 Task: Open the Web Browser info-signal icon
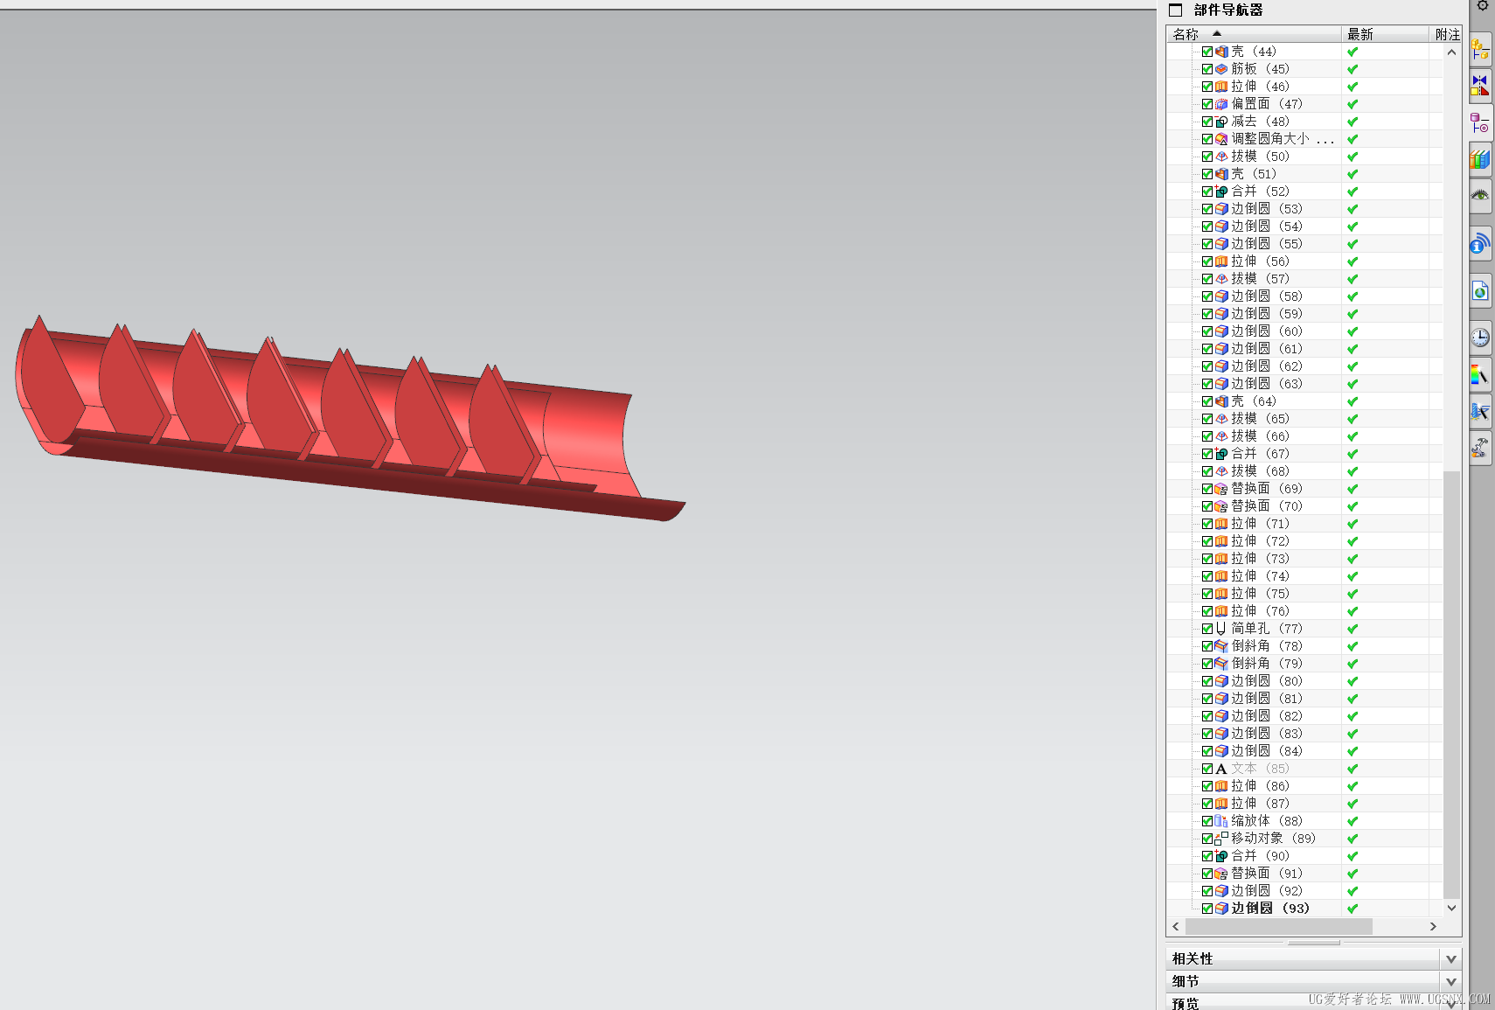point(1480,243)
